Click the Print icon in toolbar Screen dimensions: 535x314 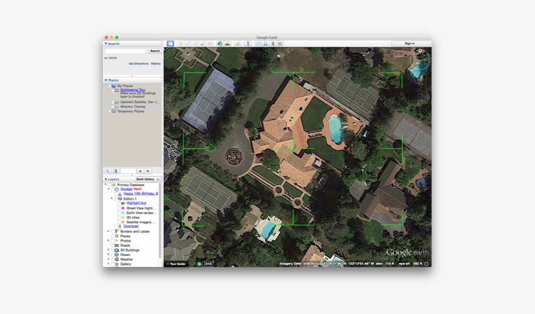266,44
